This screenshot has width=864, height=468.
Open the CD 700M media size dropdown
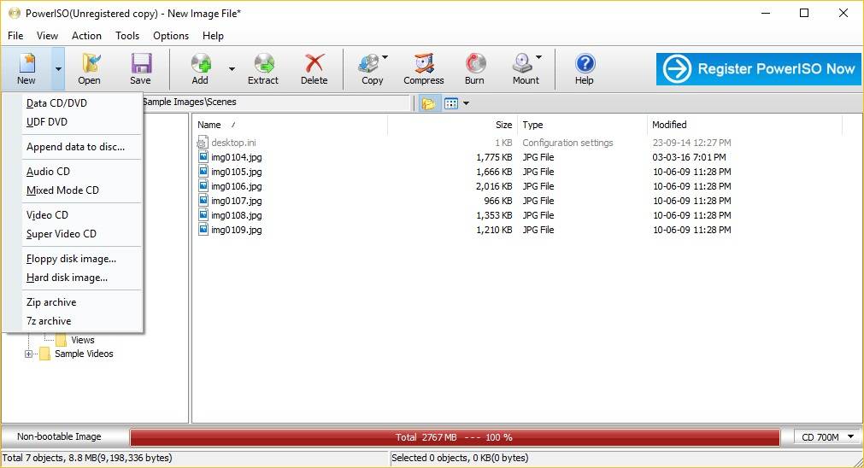click(x=826, y=436)
